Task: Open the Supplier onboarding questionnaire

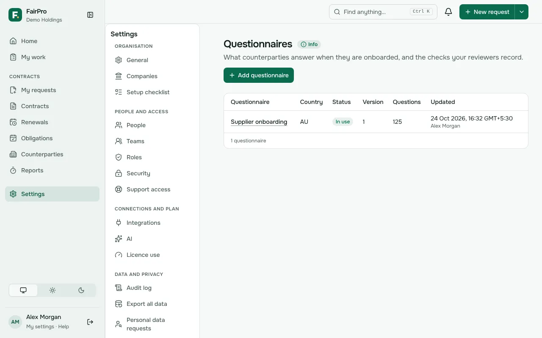Action: [x=259, y=122]
